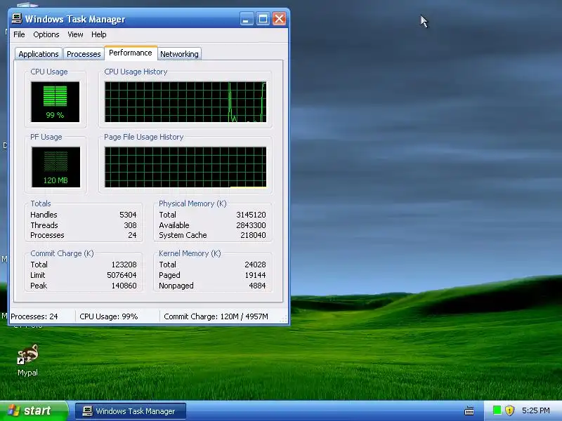Switch to the Networking tab
562x421 pixels.
click(179, 54)
